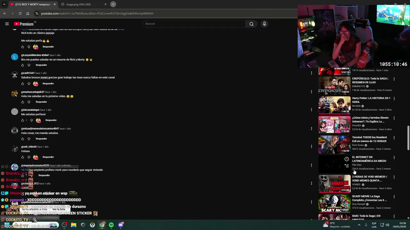Screen dimensions: 410x230
Task: Dislike the @LesyaniMorales-kh8wf comment
Action: tap(29, 65)
